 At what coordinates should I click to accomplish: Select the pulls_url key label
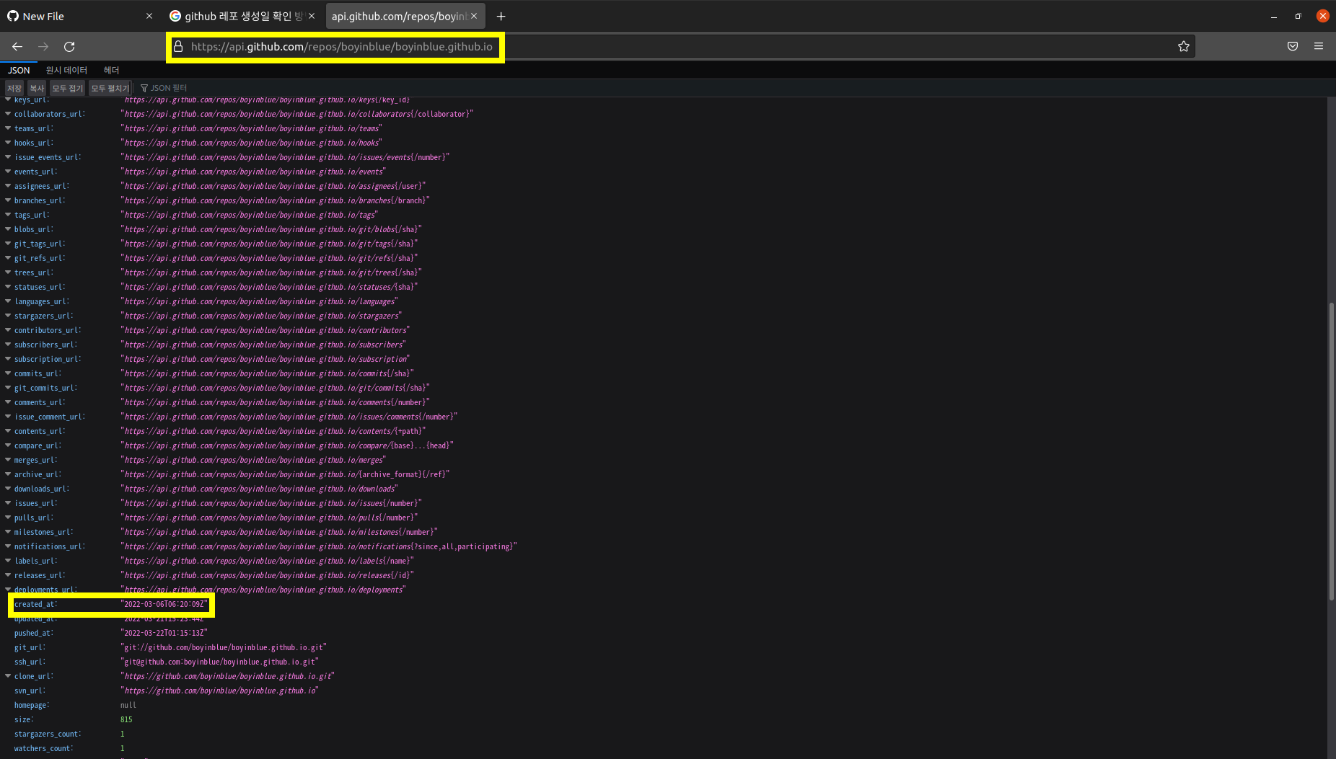[33, 518]
